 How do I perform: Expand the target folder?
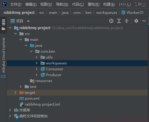[15, 93]
